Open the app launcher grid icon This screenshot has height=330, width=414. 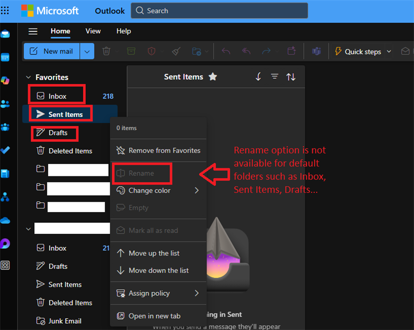[5, 10]
